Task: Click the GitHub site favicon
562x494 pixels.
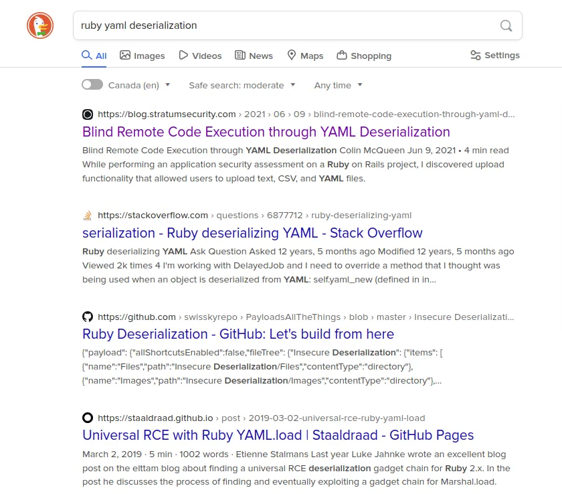Action: point(87,317)
